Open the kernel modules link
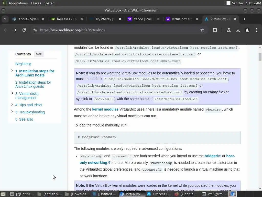Image resolution: width=262 pixels, height=197 pixels. pyautogui.click(x=105, y=109)
